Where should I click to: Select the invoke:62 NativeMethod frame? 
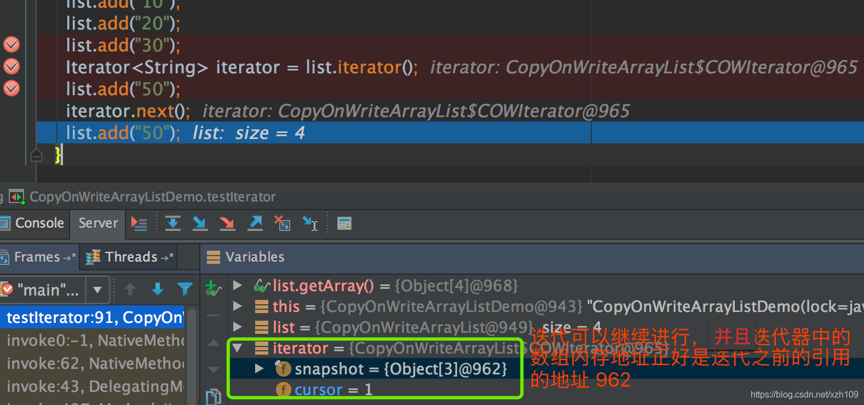pyautogui.click(x=93, y=363)
